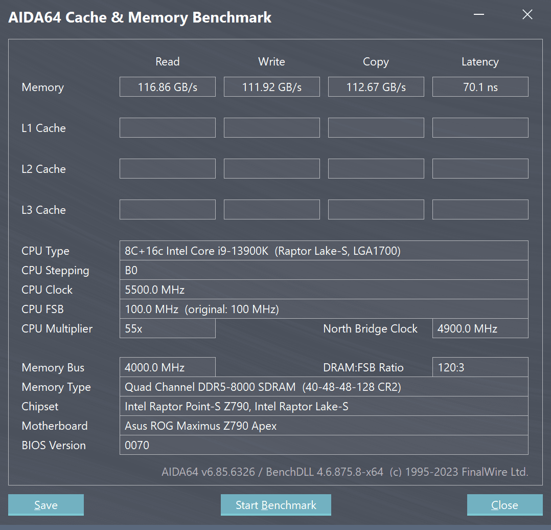Click the CPU Stepping label
The width and height of the screenshot is (551, 530).
[55, 271]
